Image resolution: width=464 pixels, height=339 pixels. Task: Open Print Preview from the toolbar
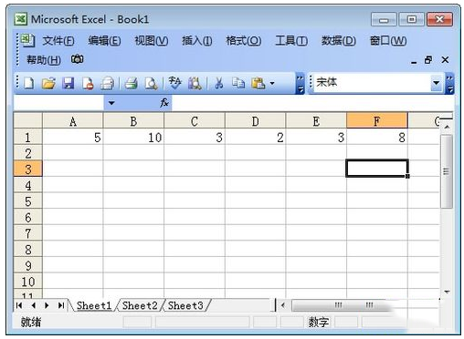tap(151, 83)
